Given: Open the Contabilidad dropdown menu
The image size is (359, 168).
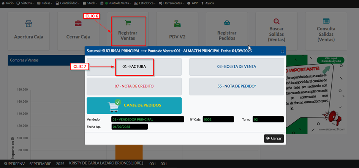Looking at the screenshot, I should [68, 3].
